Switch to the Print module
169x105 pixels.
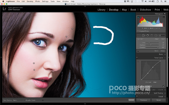point(157,10)
